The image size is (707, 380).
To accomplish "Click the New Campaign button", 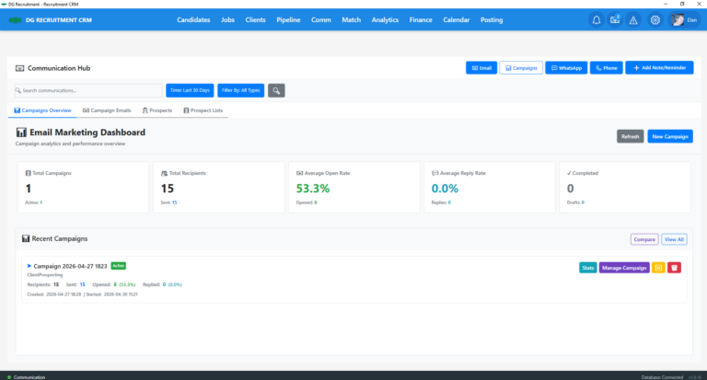I will click(669, 136).
